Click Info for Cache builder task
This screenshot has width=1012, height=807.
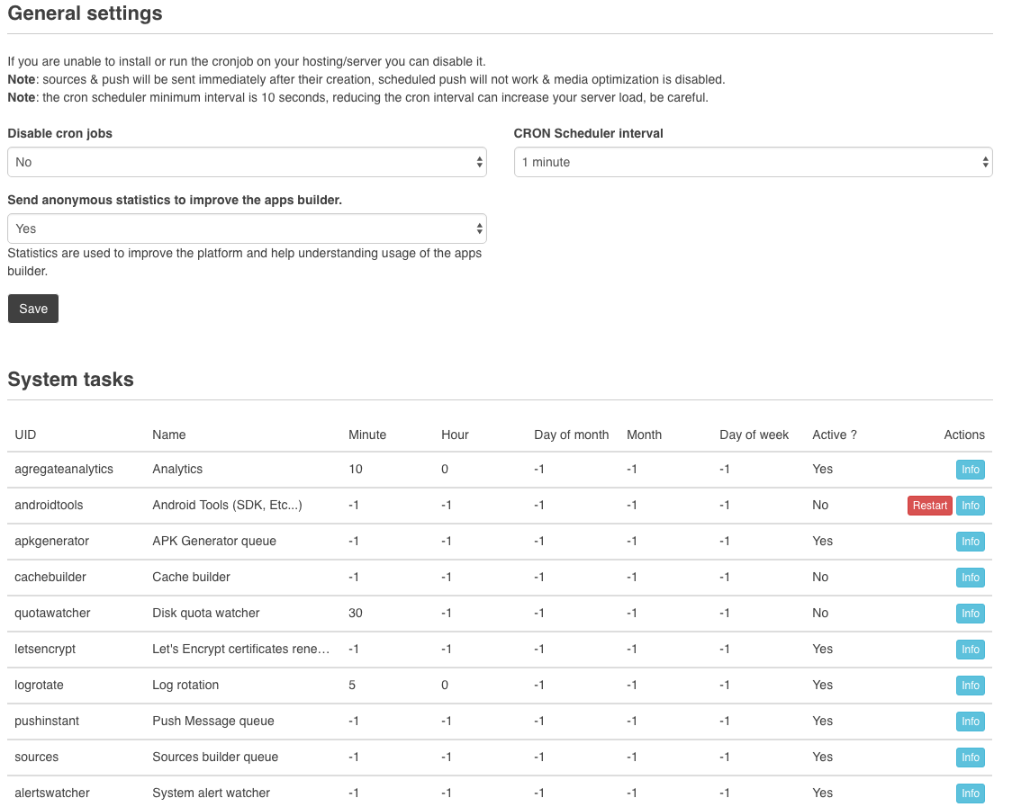pyautogui.click(x=970, y=578)
